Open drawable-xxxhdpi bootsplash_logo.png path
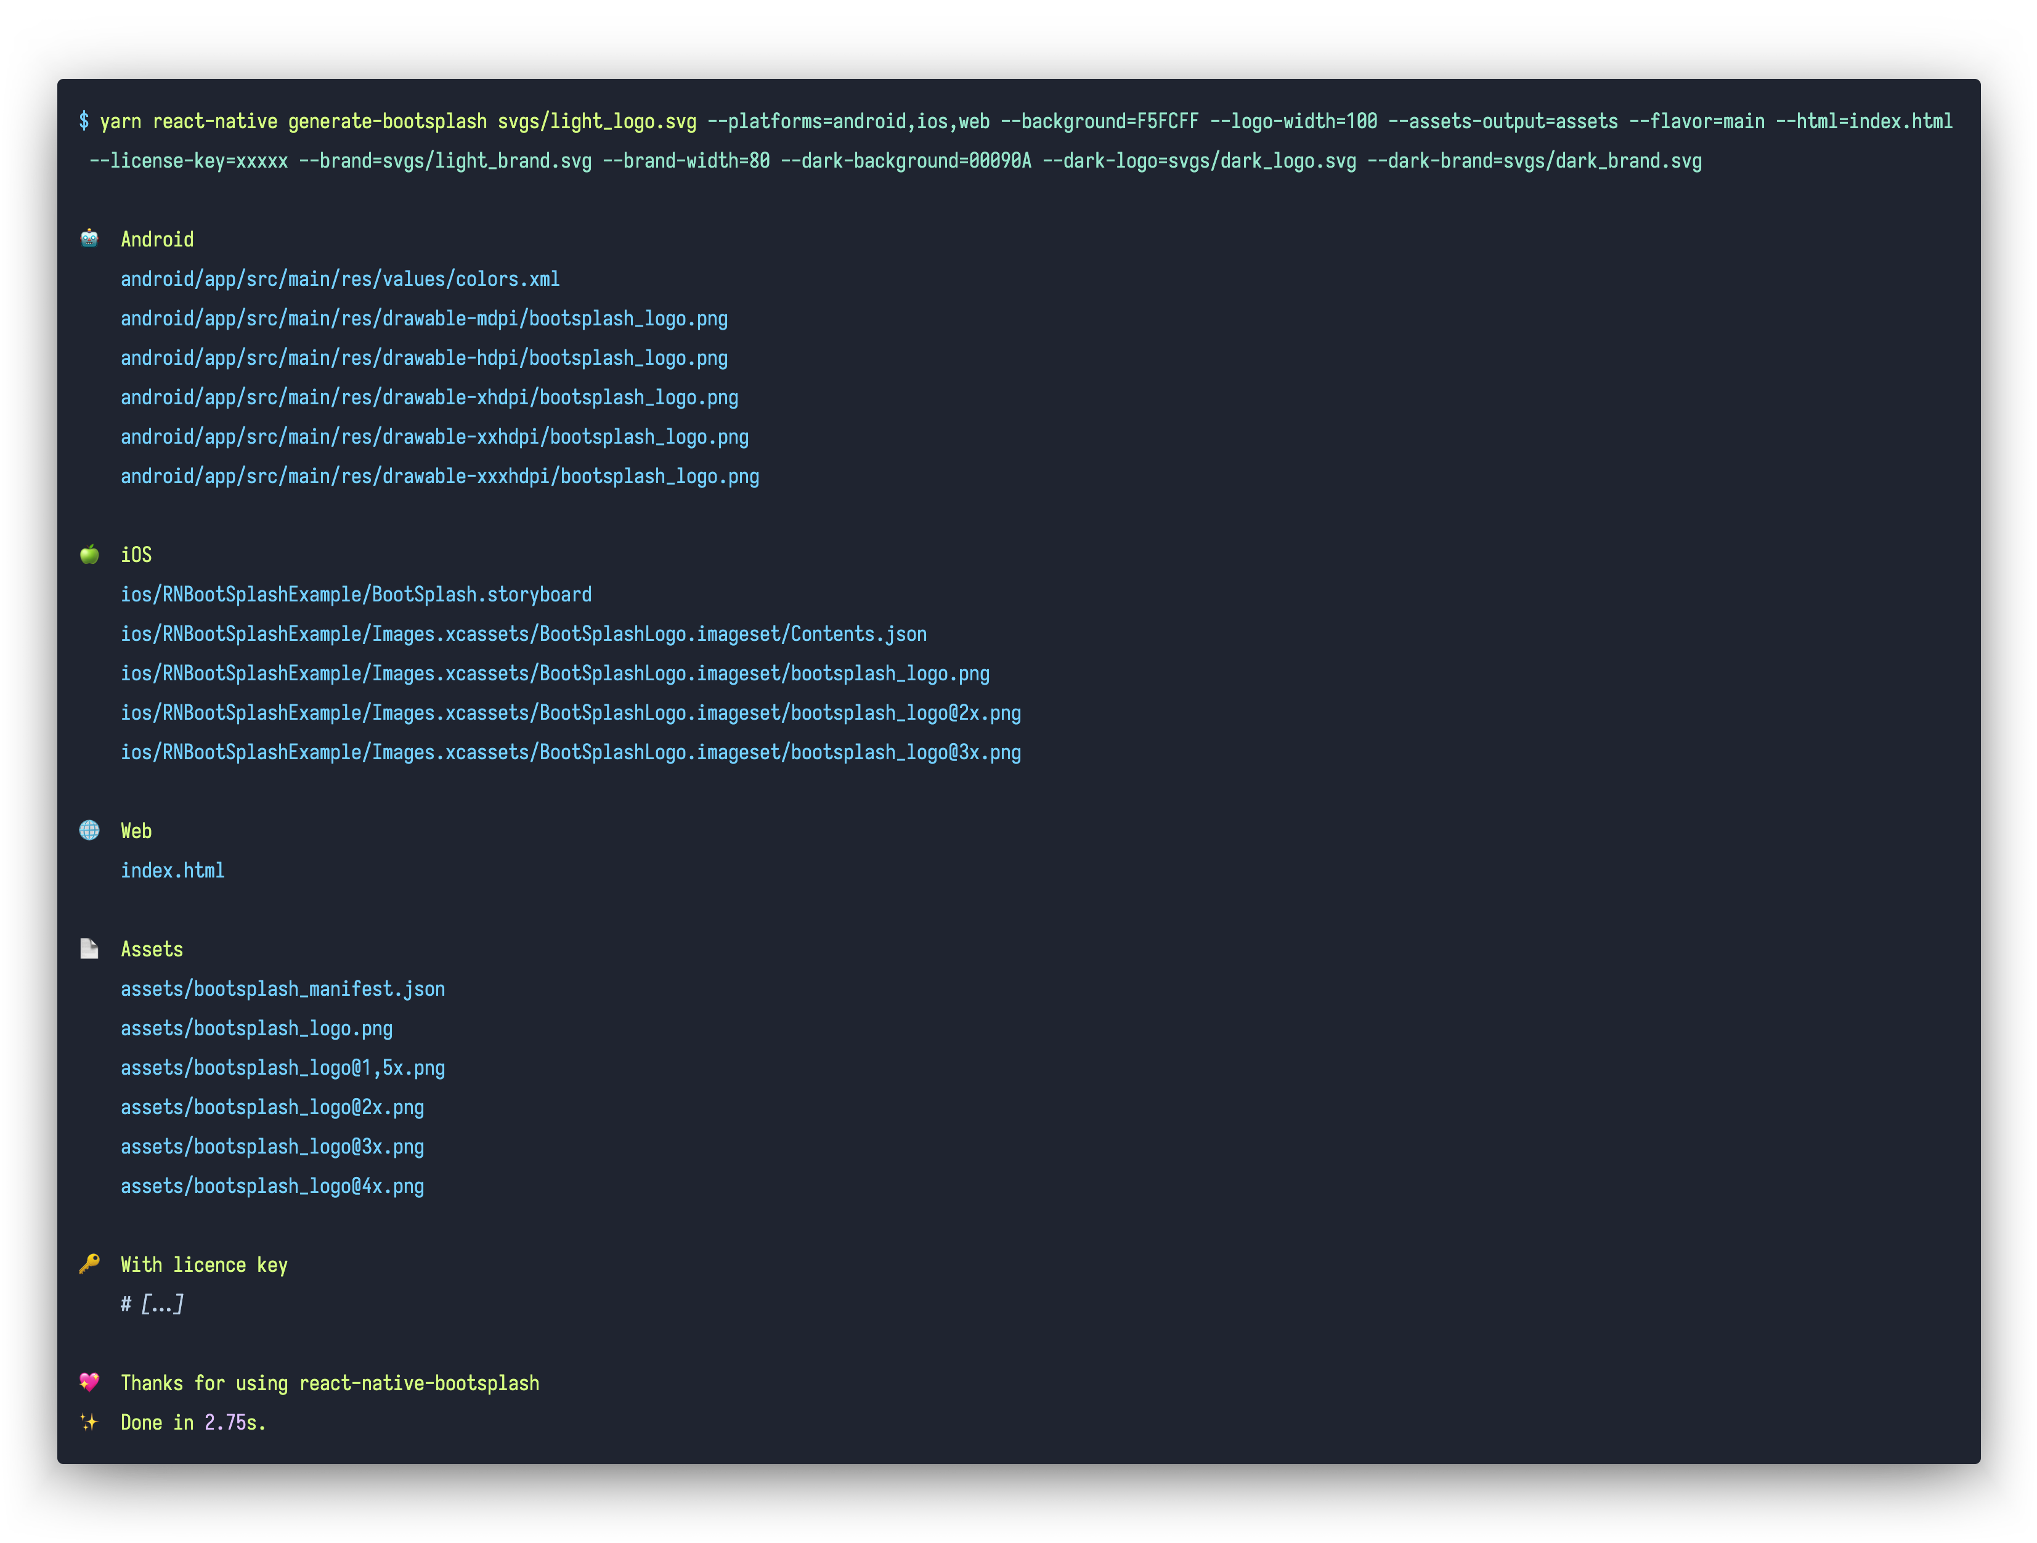The image size is (2037, 1543). (439, 476)
